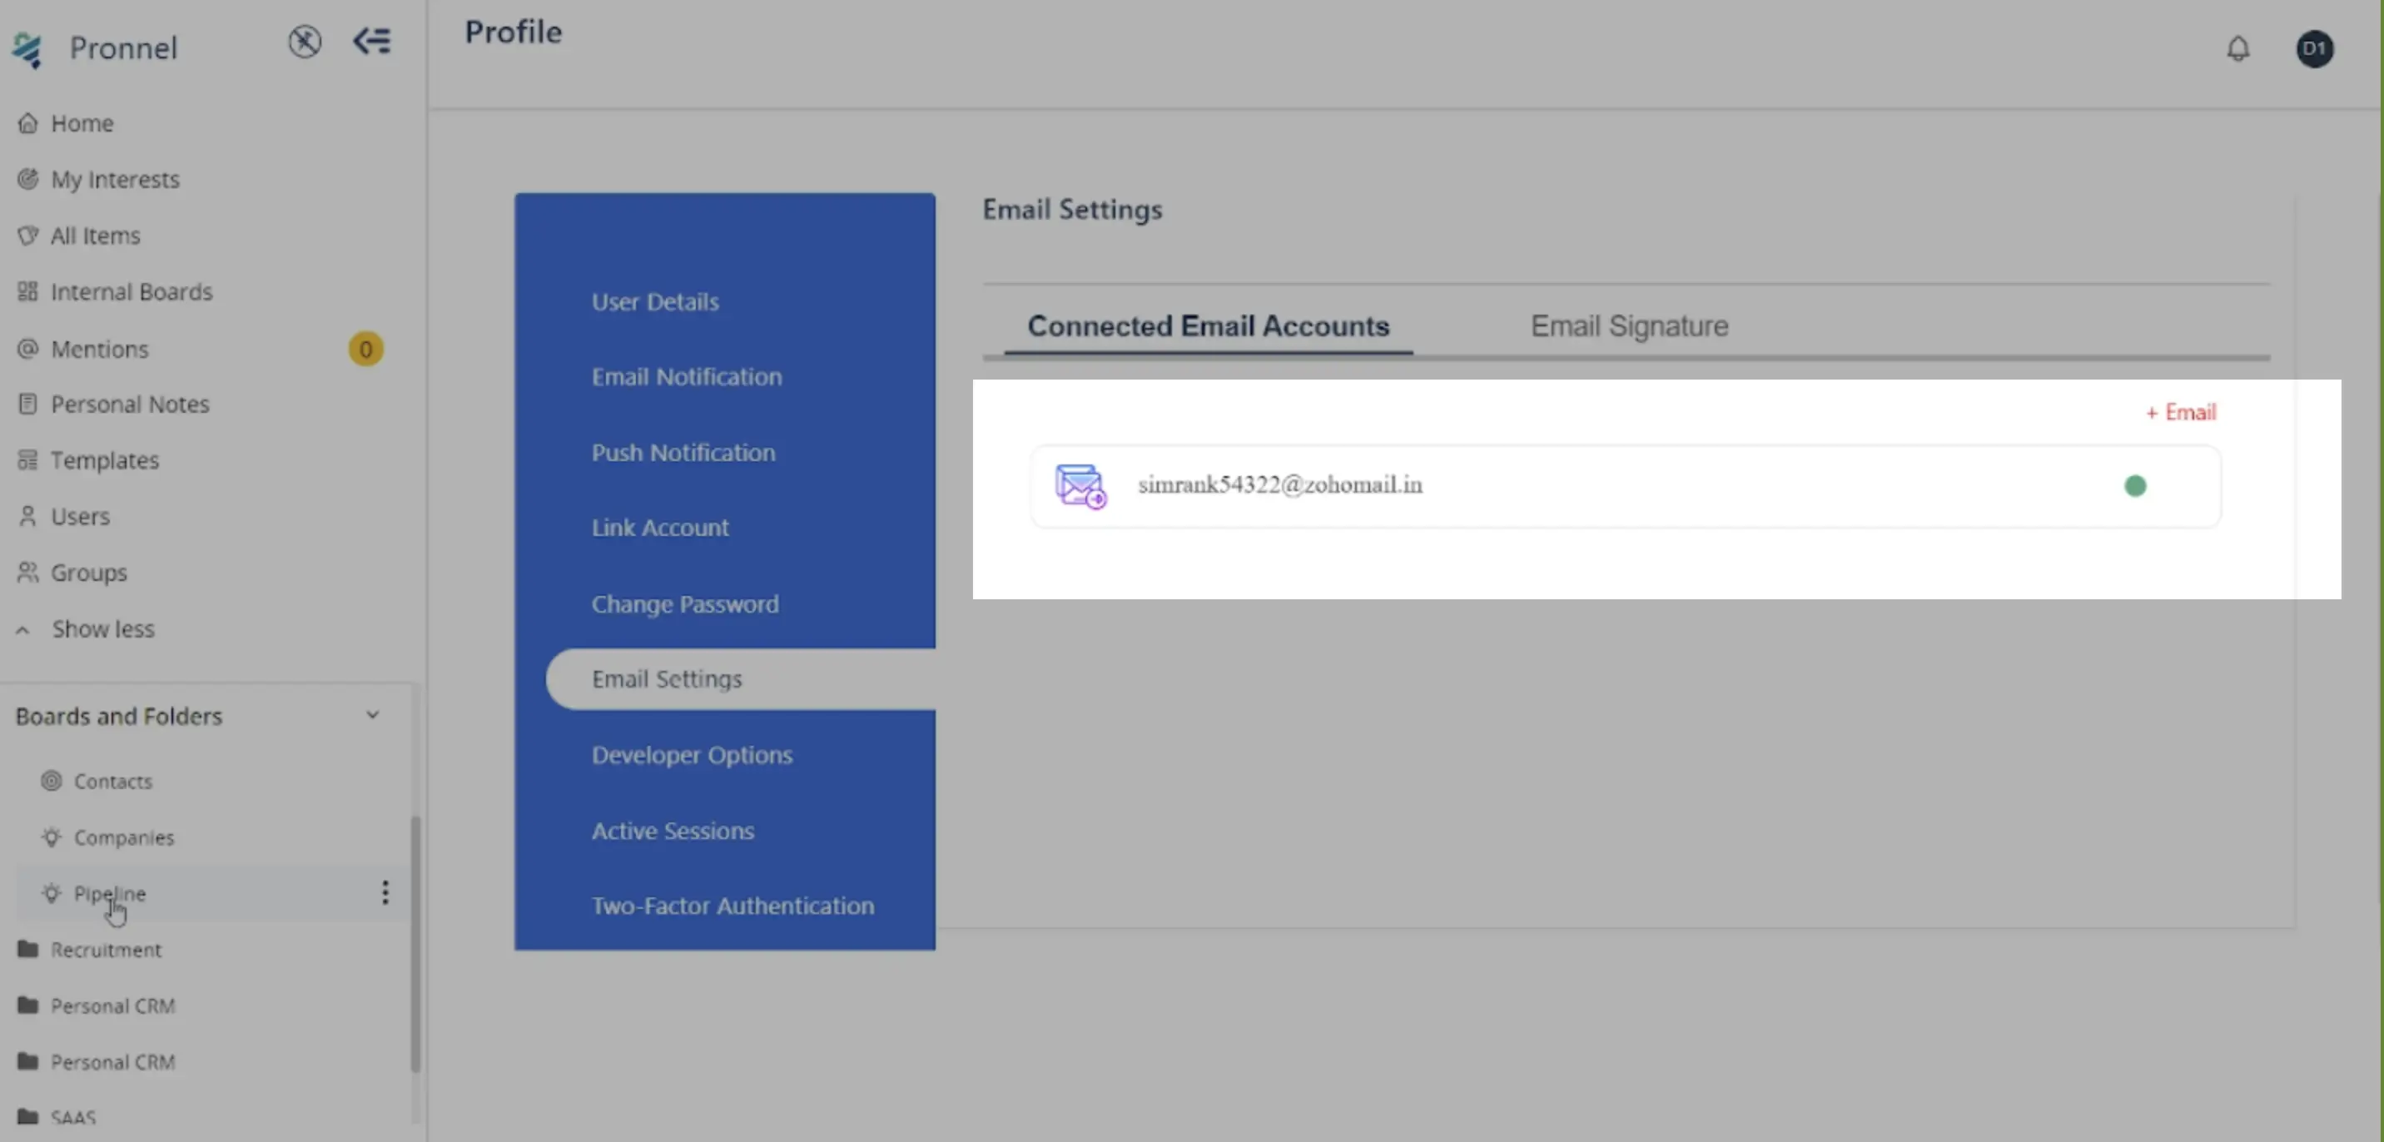Open Developer Options
The image size is (2384, 1142).
click(x=693, y=755)
